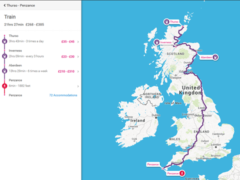
Task: Expand the Thurso to Inverness leg chevron
Action: (78, 42)
